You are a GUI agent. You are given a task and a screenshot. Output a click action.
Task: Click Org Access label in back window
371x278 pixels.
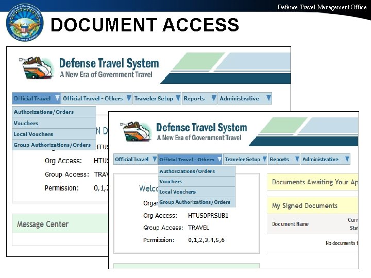(63, 161)
